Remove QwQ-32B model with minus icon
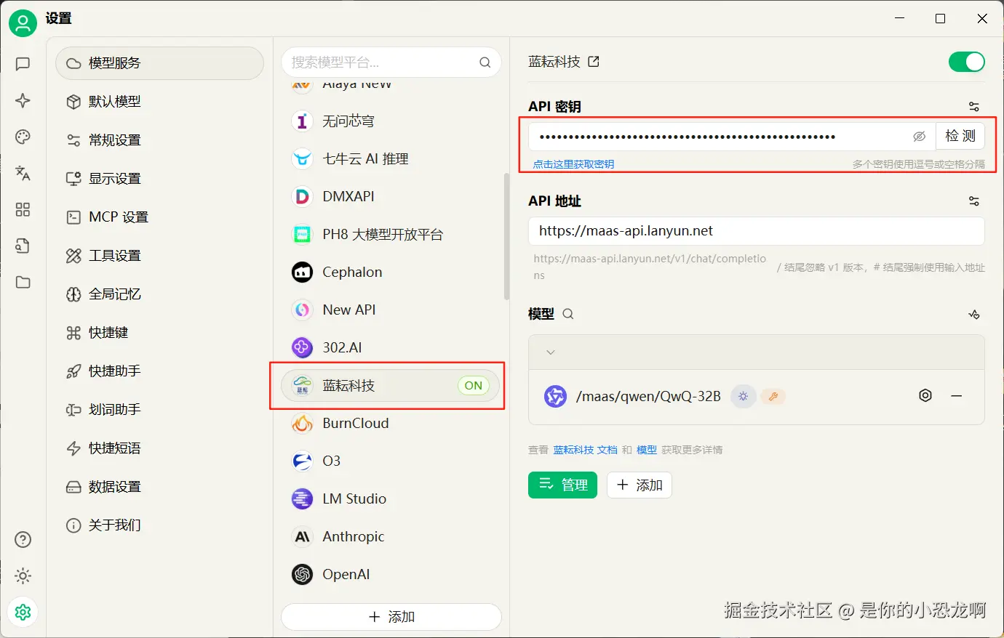 (x=957, y=396)
